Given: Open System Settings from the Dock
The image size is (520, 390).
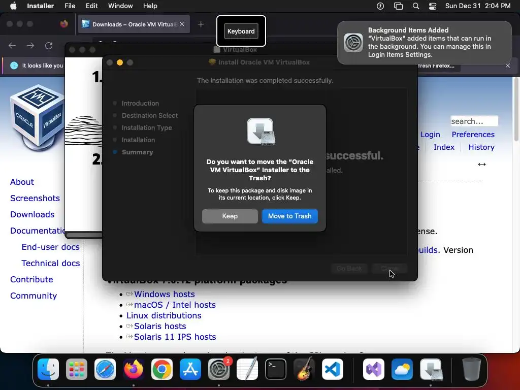Looking at the screenshot, I should pos(219,369).
